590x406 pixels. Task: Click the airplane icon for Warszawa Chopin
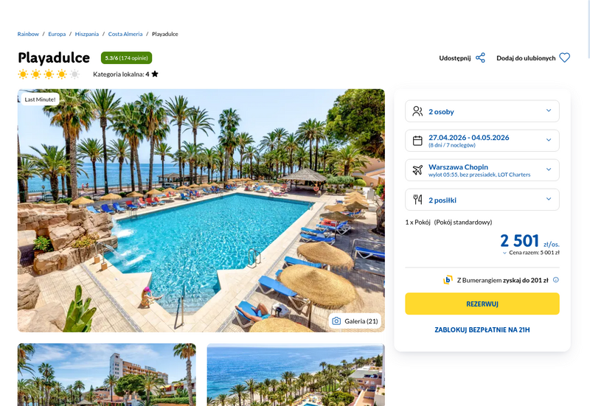point(417,170)
